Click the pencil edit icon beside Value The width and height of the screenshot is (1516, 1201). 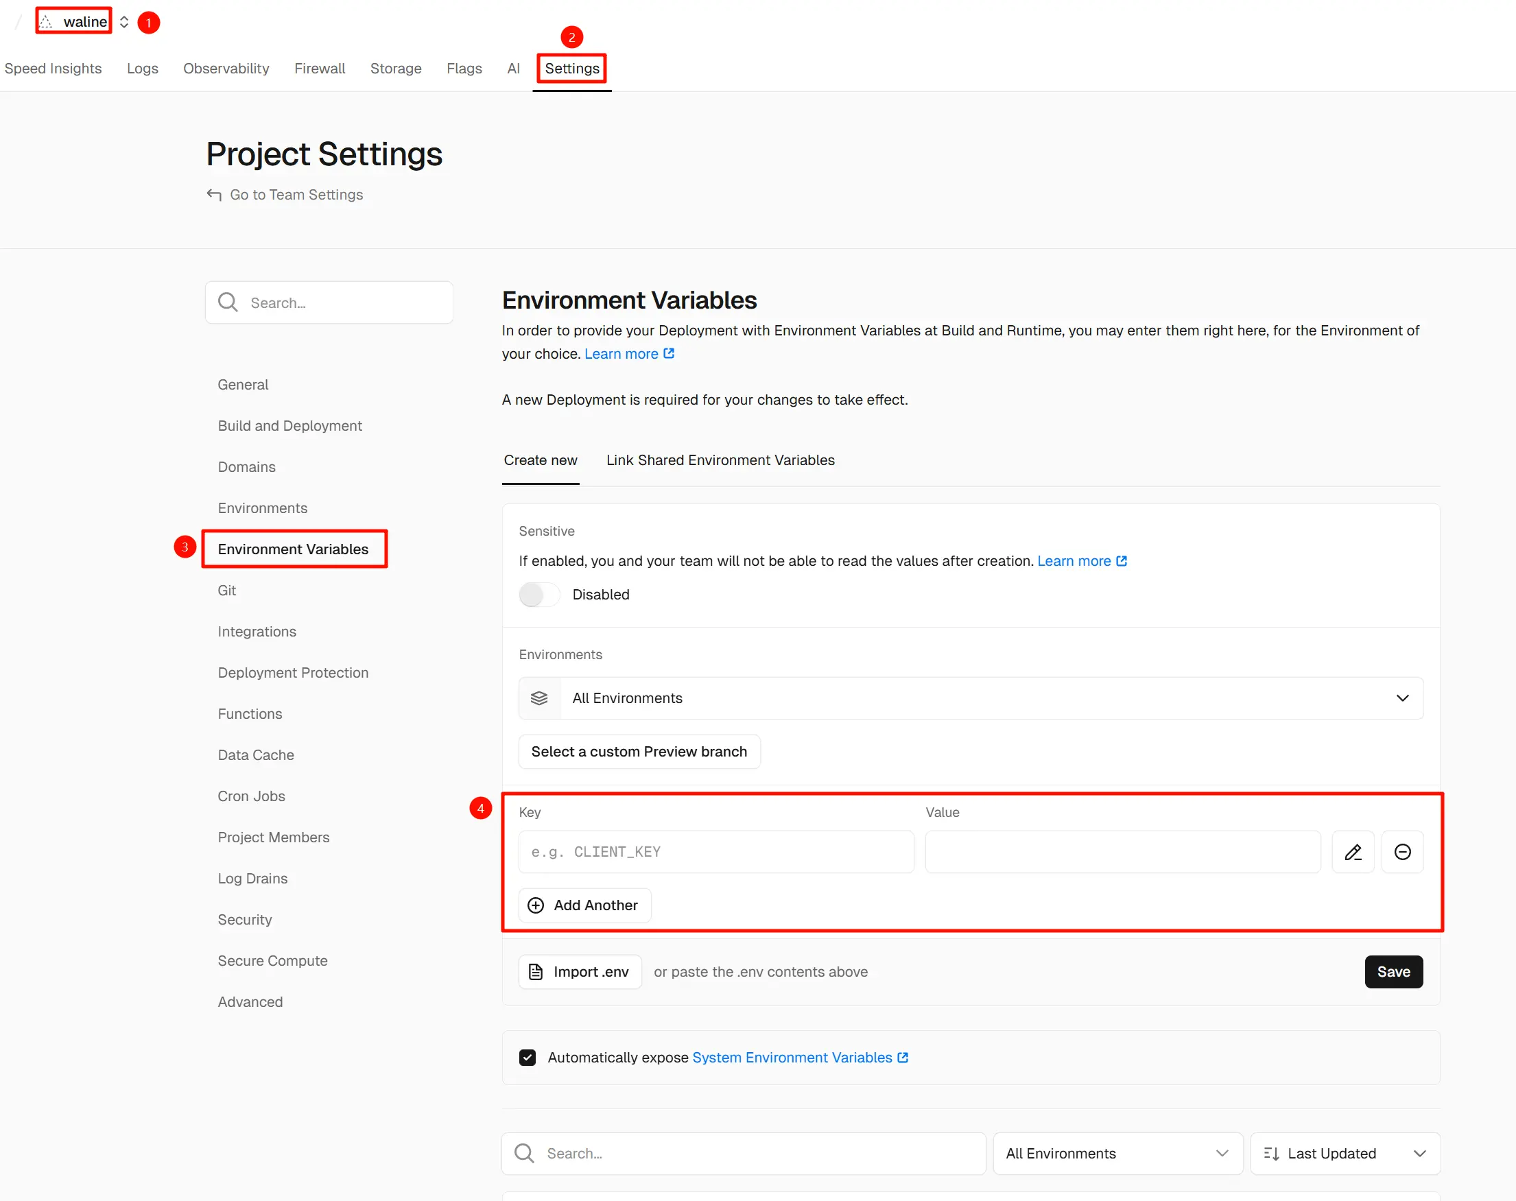pyautogui.click(x=1352, y=851)
